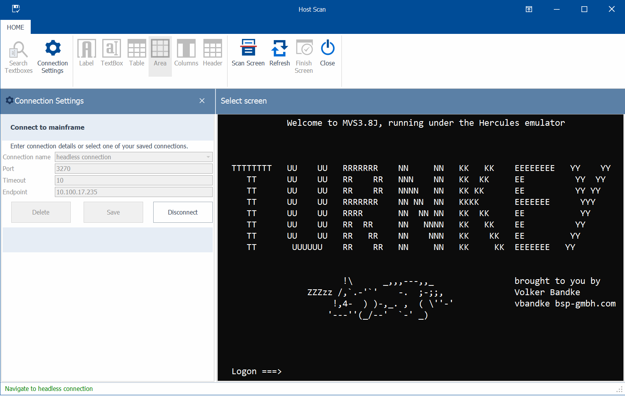Image resolution: width=625 pixels, height=396 pixels.
Task: Open the ribbon display options button
Action: [529, 9]
